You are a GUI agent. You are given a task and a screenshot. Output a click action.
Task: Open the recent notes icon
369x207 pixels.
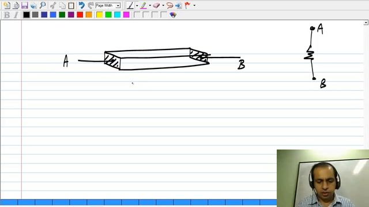point(16,5)
